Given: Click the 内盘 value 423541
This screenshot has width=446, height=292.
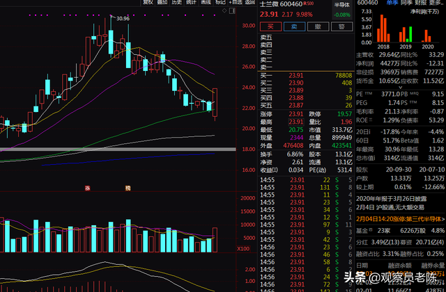Looking at the screenshot, I should [342, 146].
